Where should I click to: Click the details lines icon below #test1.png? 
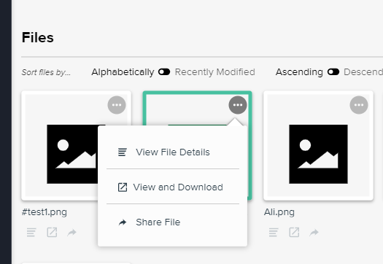tap(31, 232)
